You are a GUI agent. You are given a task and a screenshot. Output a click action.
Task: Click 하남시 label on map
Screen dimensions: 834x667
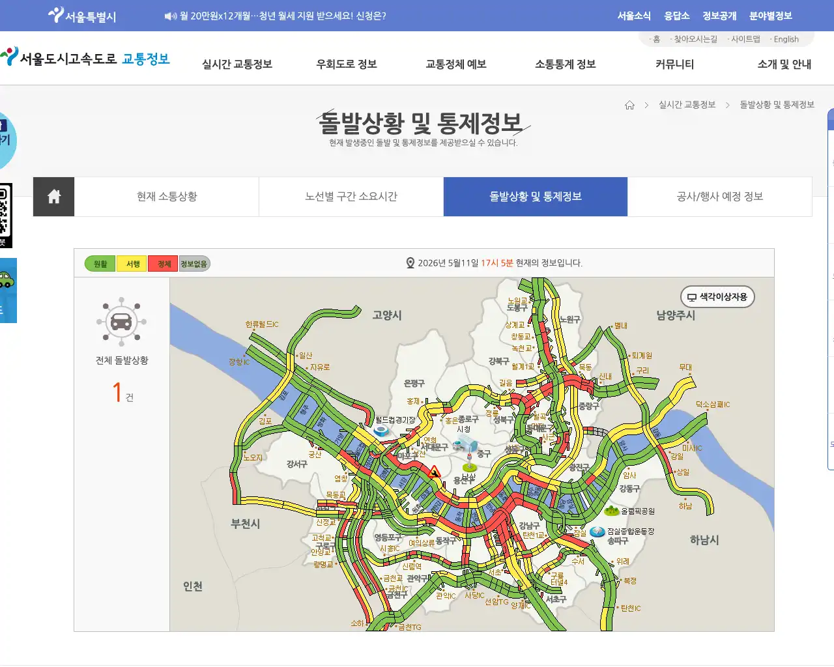[x=704, y=540]
